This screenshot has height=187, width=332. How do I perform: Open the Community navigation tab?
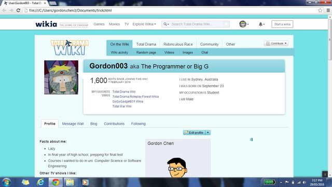pos(209,44)
